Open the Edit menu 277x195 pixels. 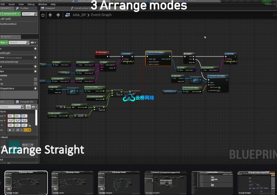click(3, 4)
